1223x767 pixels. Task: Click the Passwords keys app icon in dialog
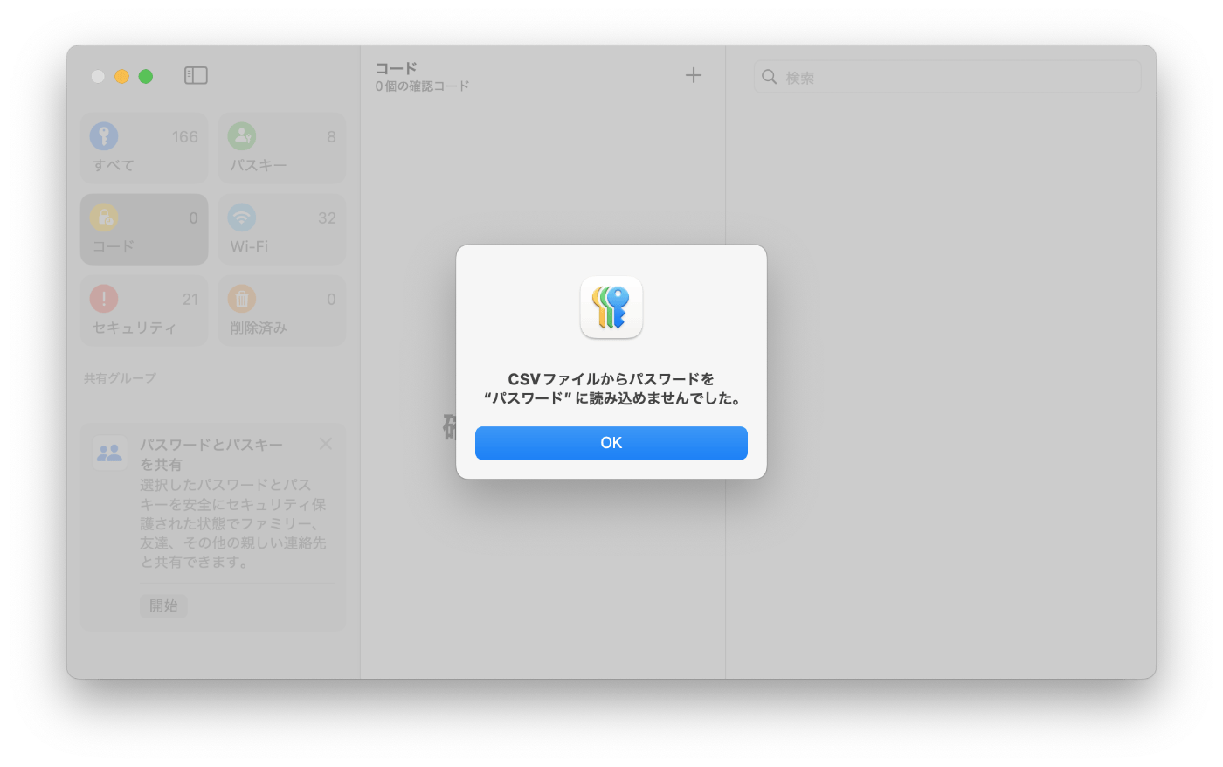click(x=611, y=307)
